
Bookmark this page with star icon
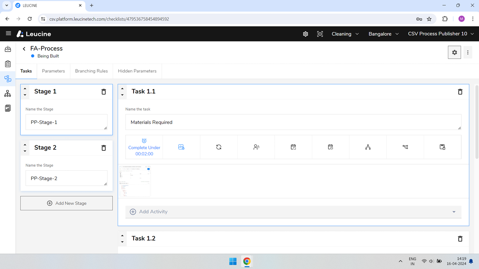[x=429, y=19]
